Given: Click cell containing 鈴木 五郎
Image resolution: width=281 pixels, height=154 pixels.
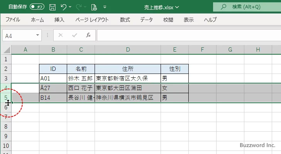Looking at the screenshot, I should 81,79.
